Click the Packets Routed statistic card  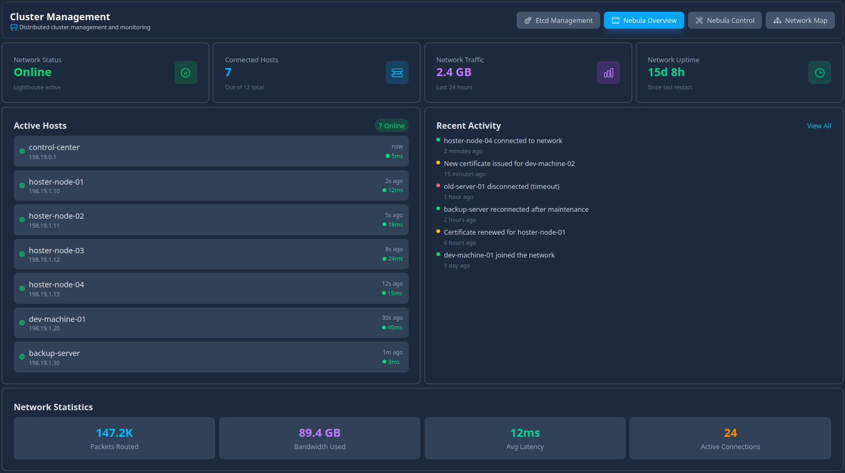click(x=114, y=438)
